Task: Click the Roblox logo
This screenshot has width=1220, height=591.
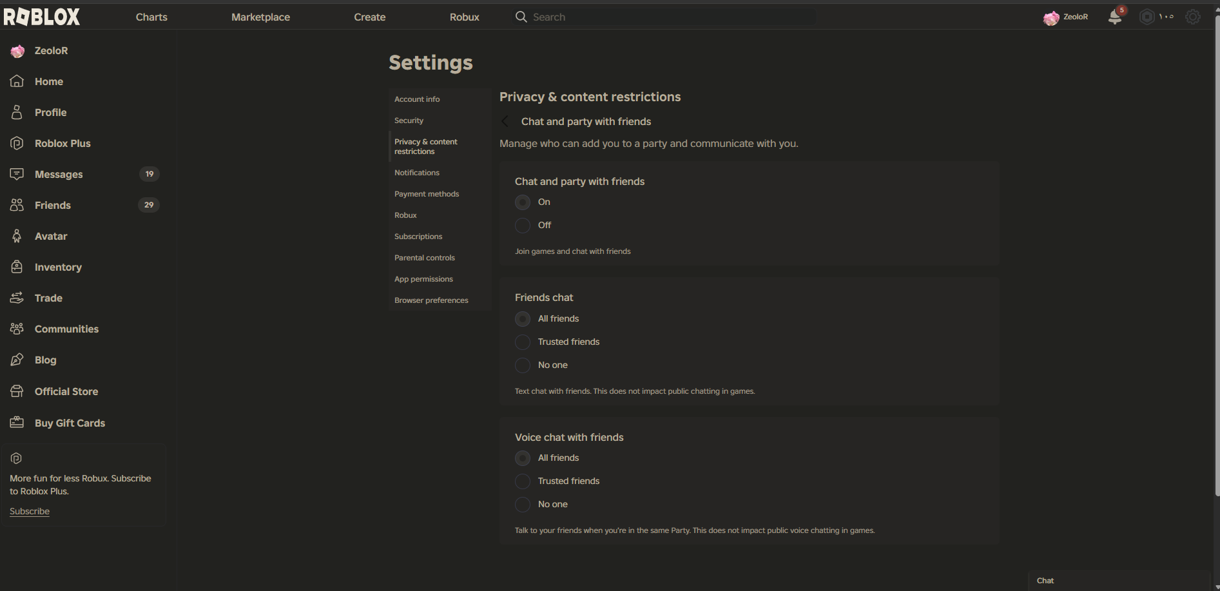Action: tap(42, 17)
